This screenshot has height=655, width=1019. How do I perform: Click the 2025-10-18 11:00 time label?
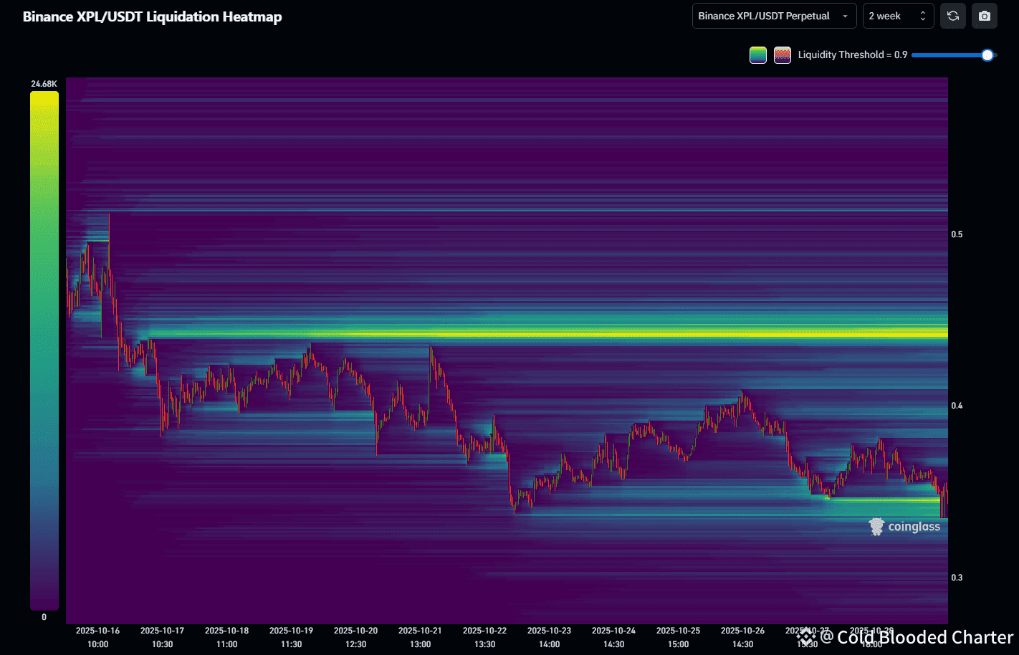pos(227,637)
